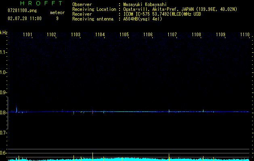Click the 1108 time axis label
The height and width of the screenshot is (161, 254).
pos(196,35)
